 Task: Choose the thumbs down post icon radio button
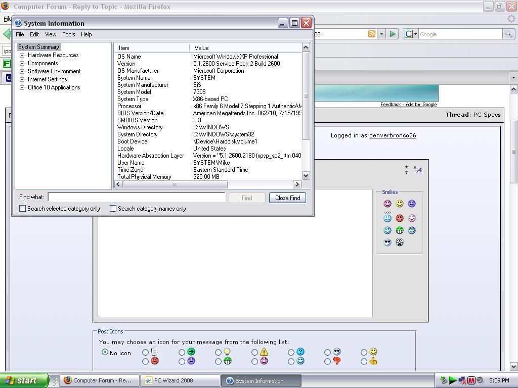pos(327,362)
